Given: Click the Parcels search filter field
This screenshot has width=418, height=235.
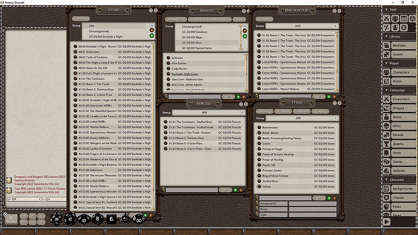Looking at the screenshot, I should click(192, 190).
